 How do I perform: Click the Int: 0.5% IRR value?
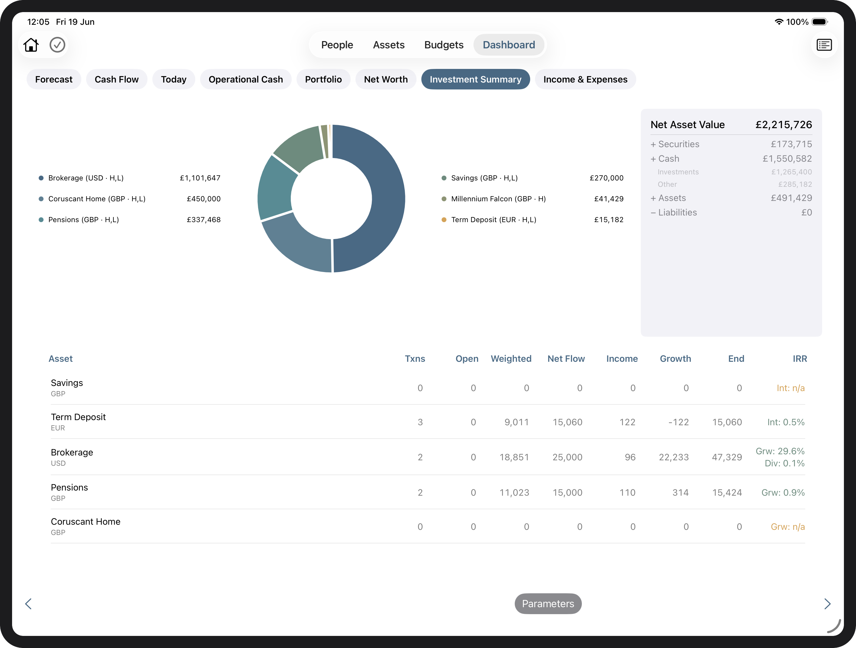[x=786, y=422]
